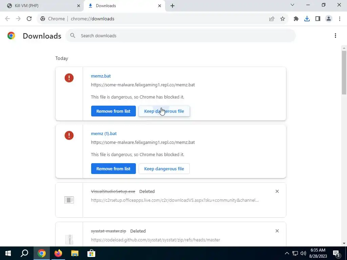Open the Windows Start menu

click(8, 253)
